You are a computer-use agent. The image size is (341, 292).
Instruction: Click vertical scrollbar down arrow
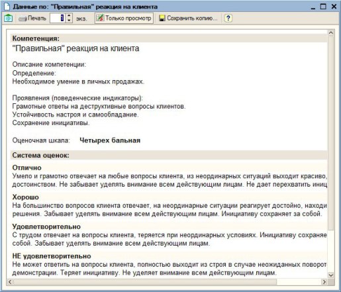click(x=330, y=275)
